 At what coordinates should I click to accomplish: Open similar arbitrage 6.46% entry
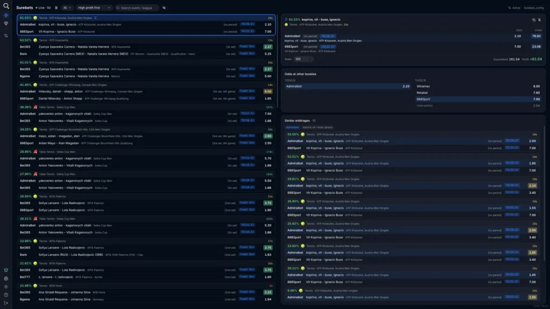[x=412, y=295]
